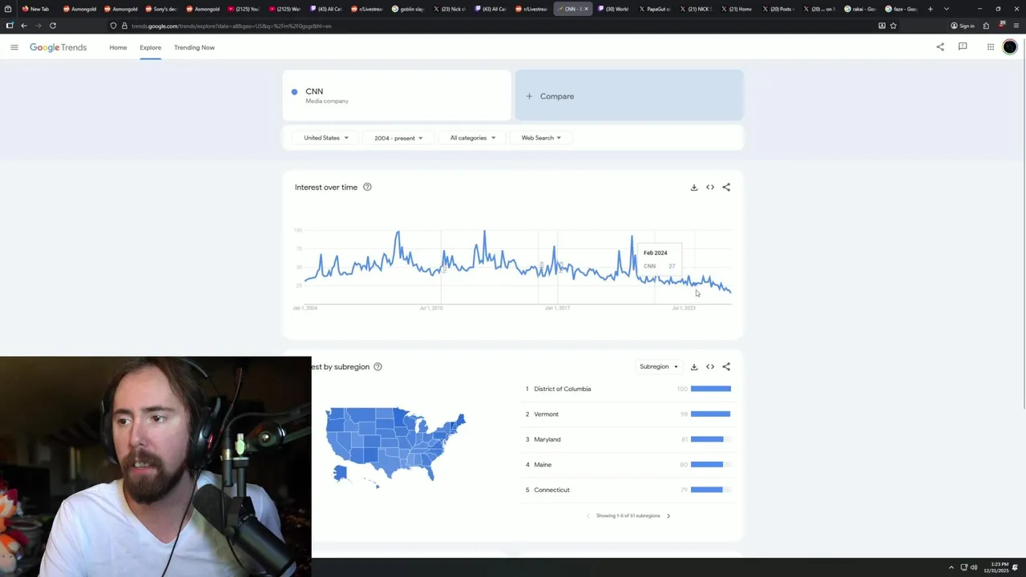Click the site security shield icon

click(113, 26)
